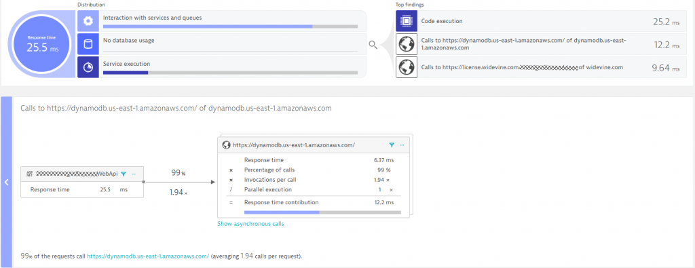Click the Code execution chip icon

(407, 21)
